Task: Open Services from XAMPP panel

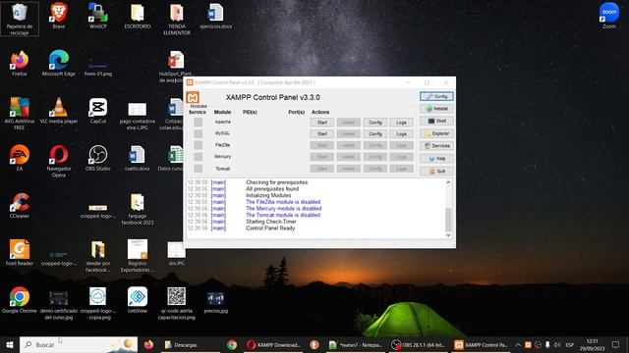Action: [436, 146]
